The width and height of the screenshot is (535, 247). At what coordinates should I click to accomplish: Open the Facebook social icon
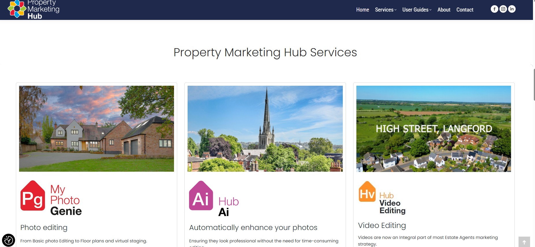point(495,9)
